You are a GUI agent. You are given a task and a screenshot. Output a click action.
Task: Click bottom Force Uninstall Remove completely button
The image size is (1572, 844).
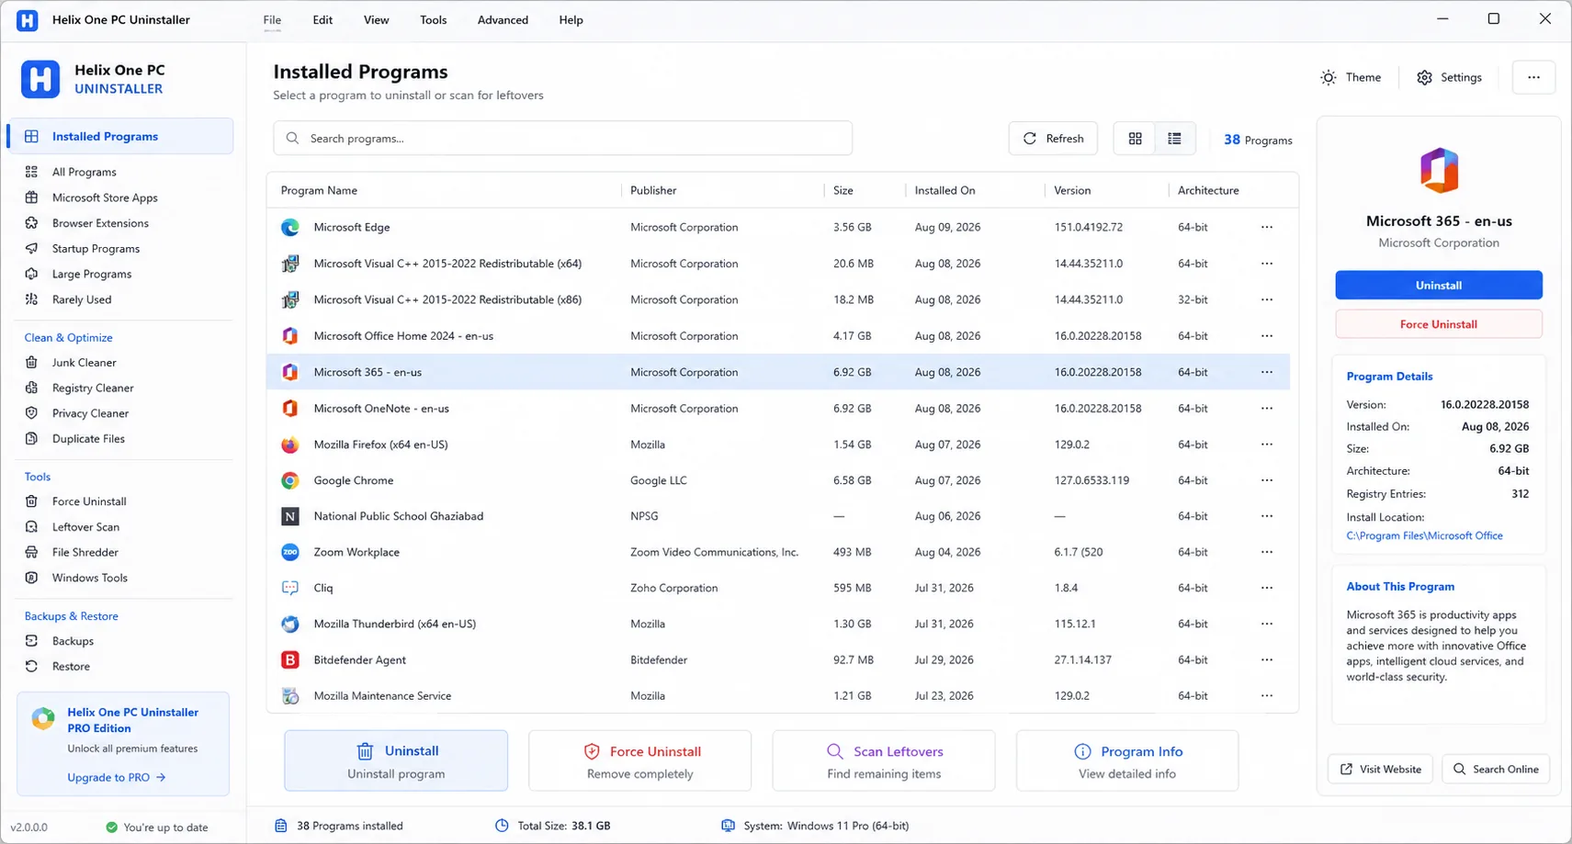click(640, 761)
